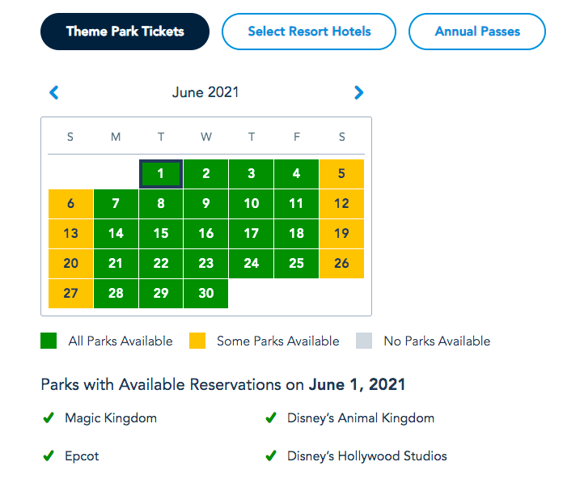Click Disney's Hollywood Studios green checkmark
The height and width of the screenshot is (479, 580).
coord(271,456)
